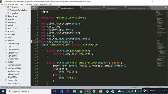Click the icon beside webpack.mix.js
The width and height of the screenshot is (168, 94).
point(6,83)
